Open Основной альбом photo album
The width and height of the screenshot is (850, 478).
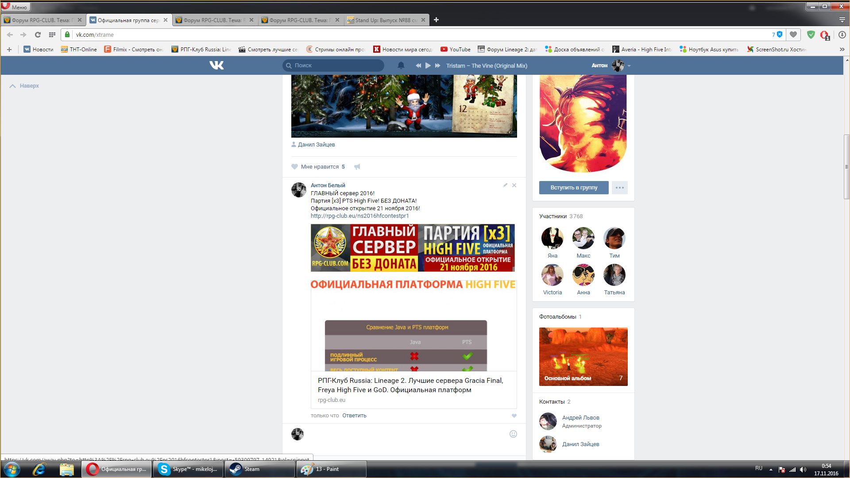coord(583,357)
